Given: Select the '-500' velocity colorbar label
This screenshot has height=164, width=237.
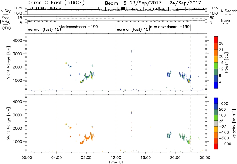Looking at the screenshot, I should pyautogui.click(x=224, y=138).
